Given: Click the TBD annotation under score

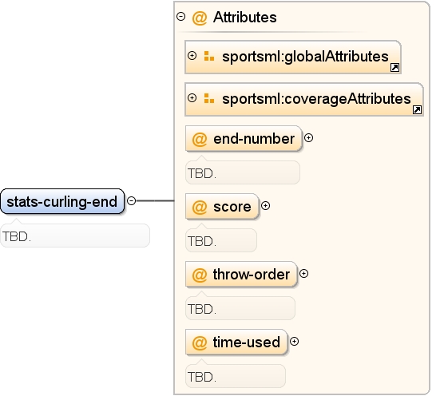Looking at the screenshot, I should [221, 240].
